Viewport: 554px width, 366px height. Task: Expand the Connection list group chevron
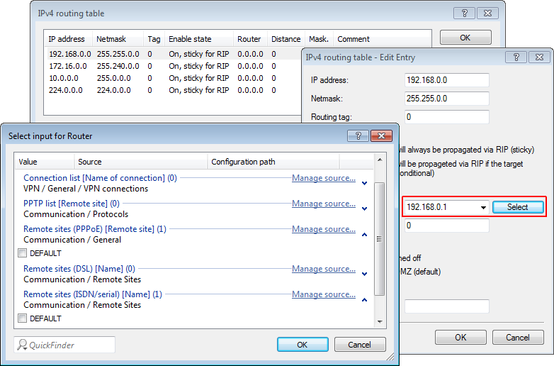click(364, 184)
